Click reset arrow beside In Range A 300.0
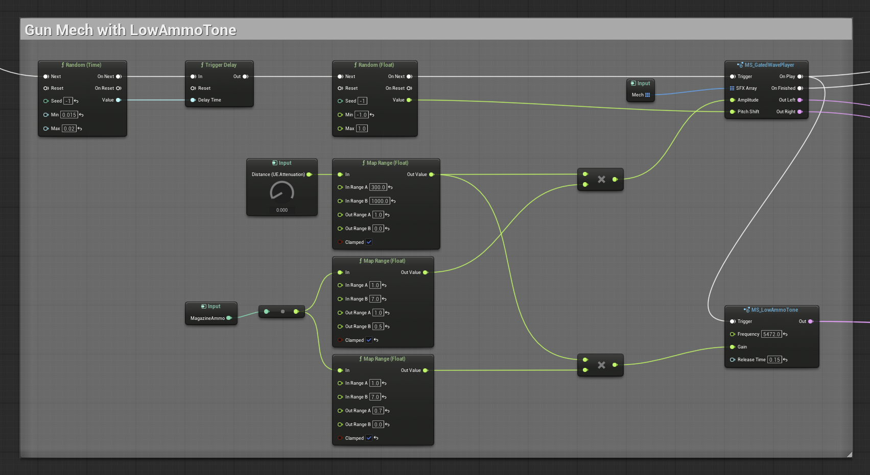 pos(390,187)
